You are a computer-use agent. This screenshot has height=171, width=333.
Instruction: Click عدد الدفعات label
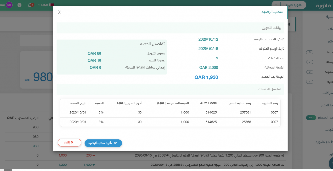[x=276, y=58]
